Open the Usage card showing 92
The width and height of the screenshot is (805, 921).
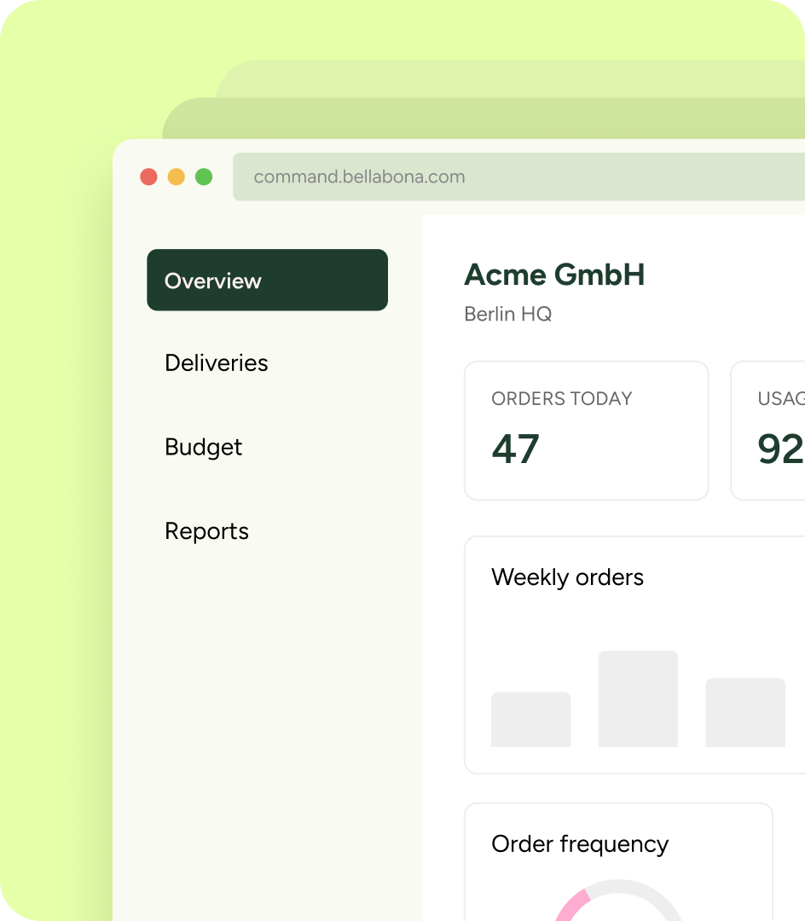(768, 431)
